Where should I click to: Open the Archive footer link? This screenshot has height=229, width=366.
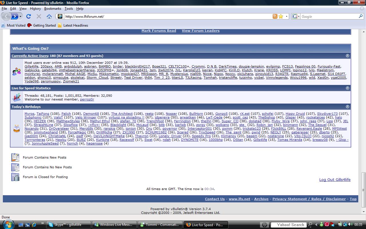[x=261, y=199]
